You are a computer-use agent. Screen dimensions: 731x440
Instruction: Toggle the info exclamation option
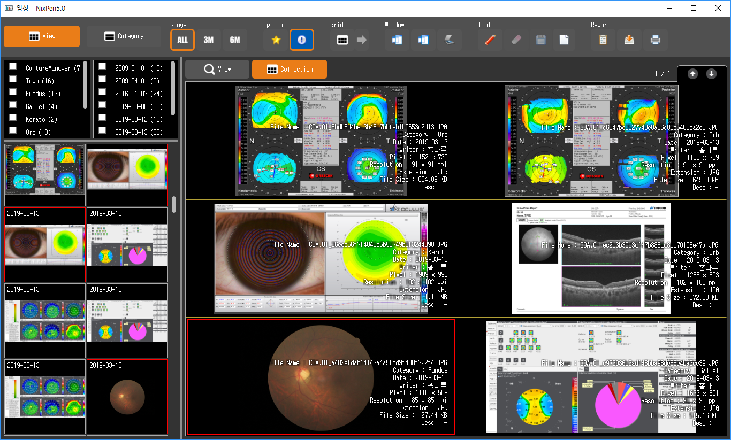(x=302, y=40)
